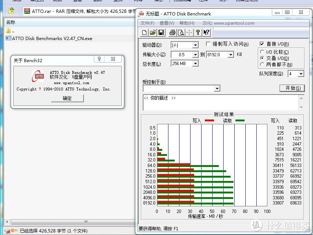Close the About Bench32 dialog
This screenshot has height=235, width=313.
[113, 59]
